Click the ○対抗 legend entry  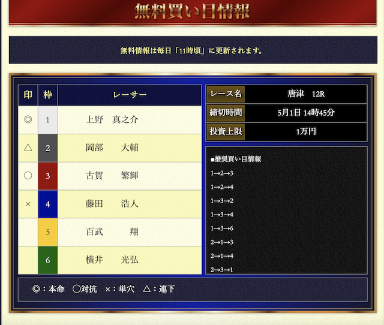coord(85,289)
